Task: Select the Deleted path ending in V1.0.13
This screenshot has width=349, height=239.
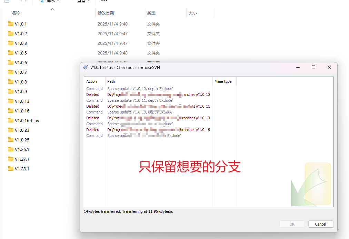Action: pyautogui.click(x=159, y=118)
